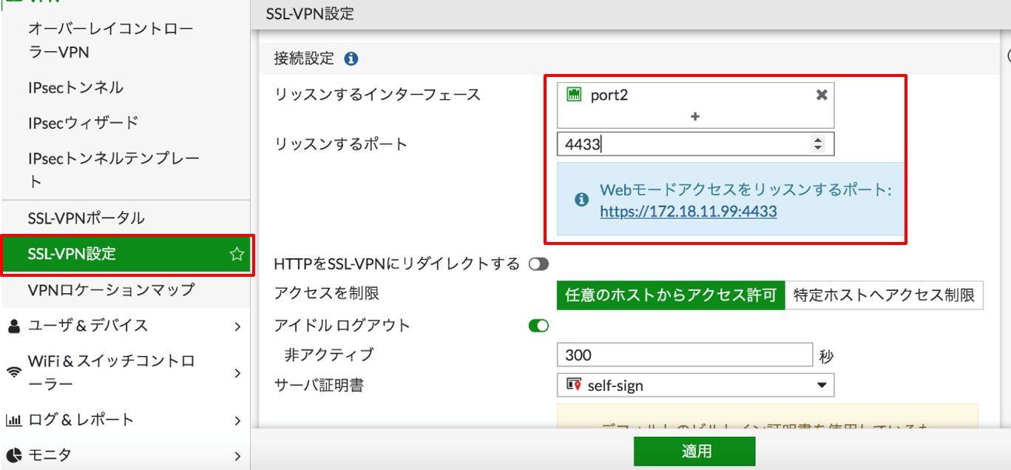Image resolution: width=1011 pixels, height=470 pixels.
Task: Remove port2 with the X button
Action: click(821, 95)
